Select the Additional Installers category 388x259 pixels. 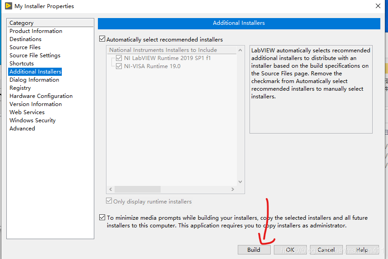[x=35, y=72]
